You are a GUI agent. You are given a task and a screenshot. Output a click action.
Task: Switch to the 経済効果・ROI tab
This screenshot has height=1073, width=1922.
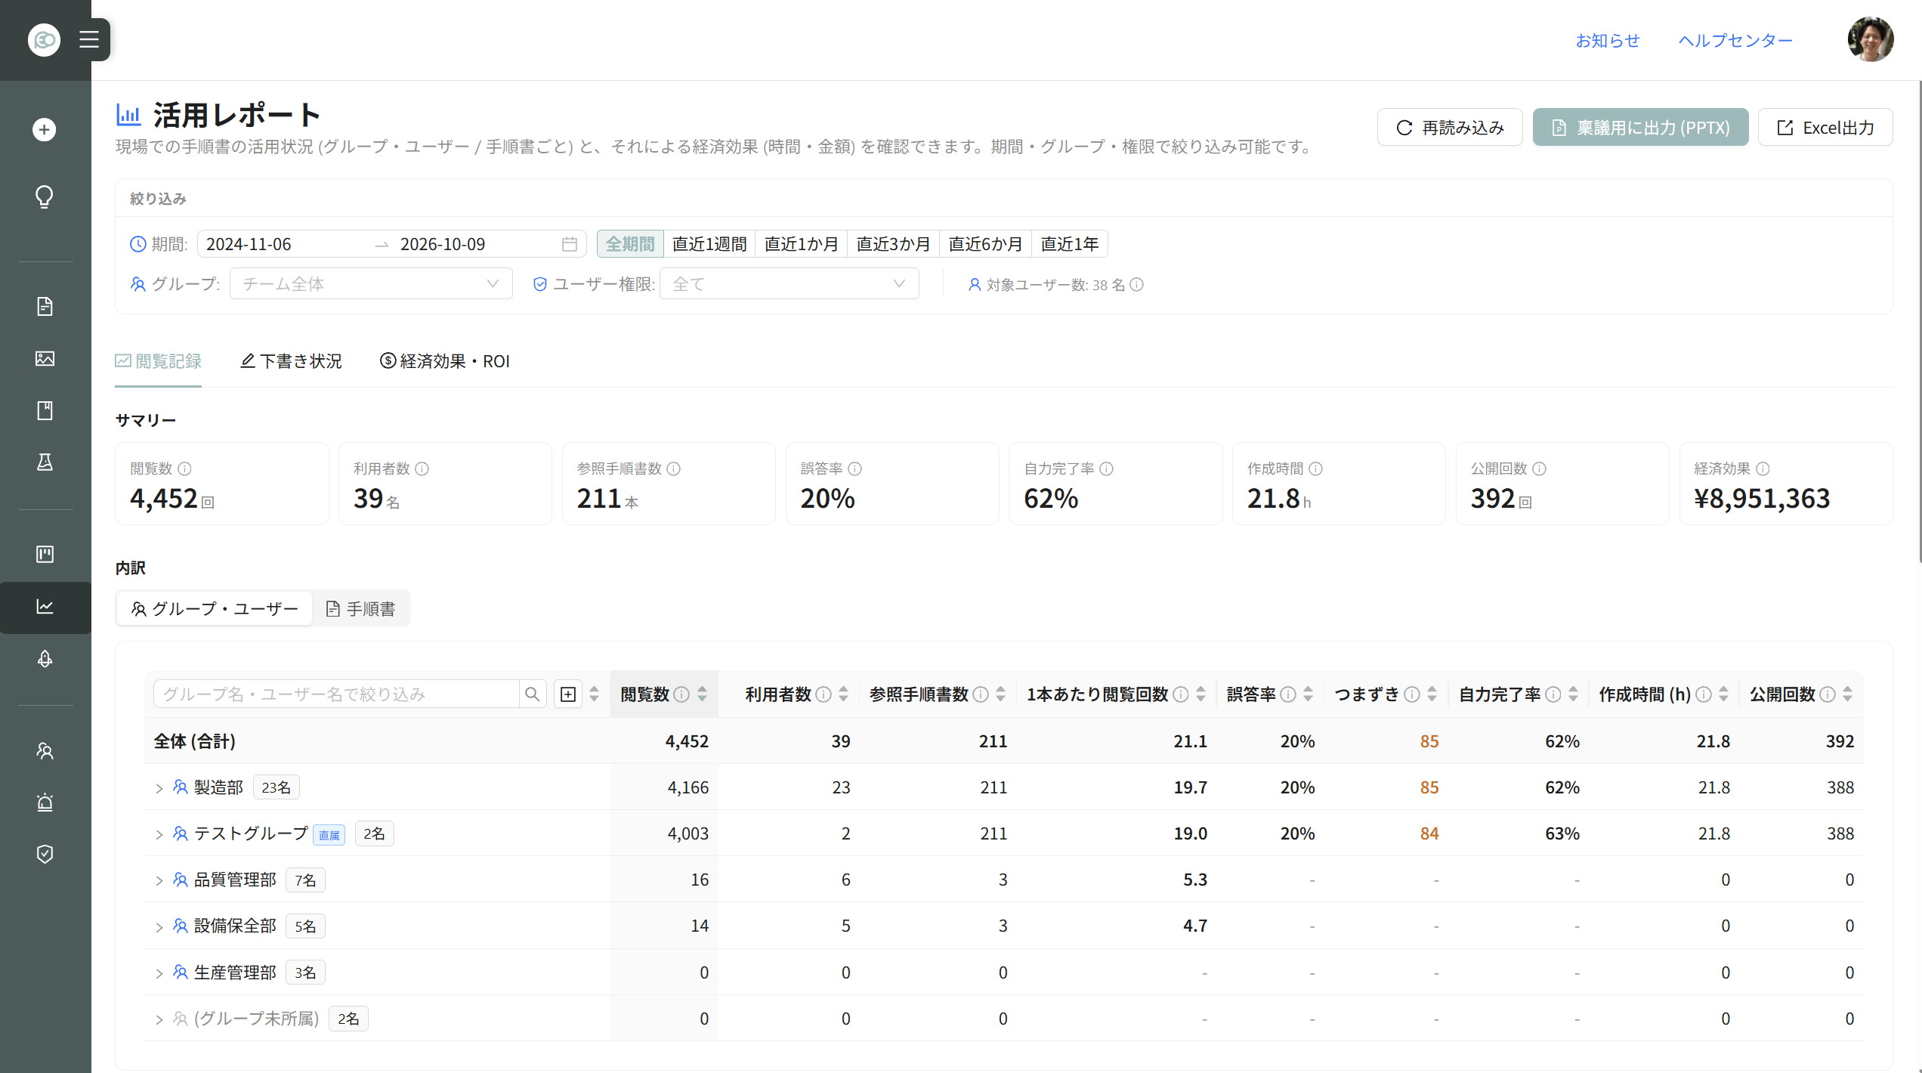pos(445,361)
